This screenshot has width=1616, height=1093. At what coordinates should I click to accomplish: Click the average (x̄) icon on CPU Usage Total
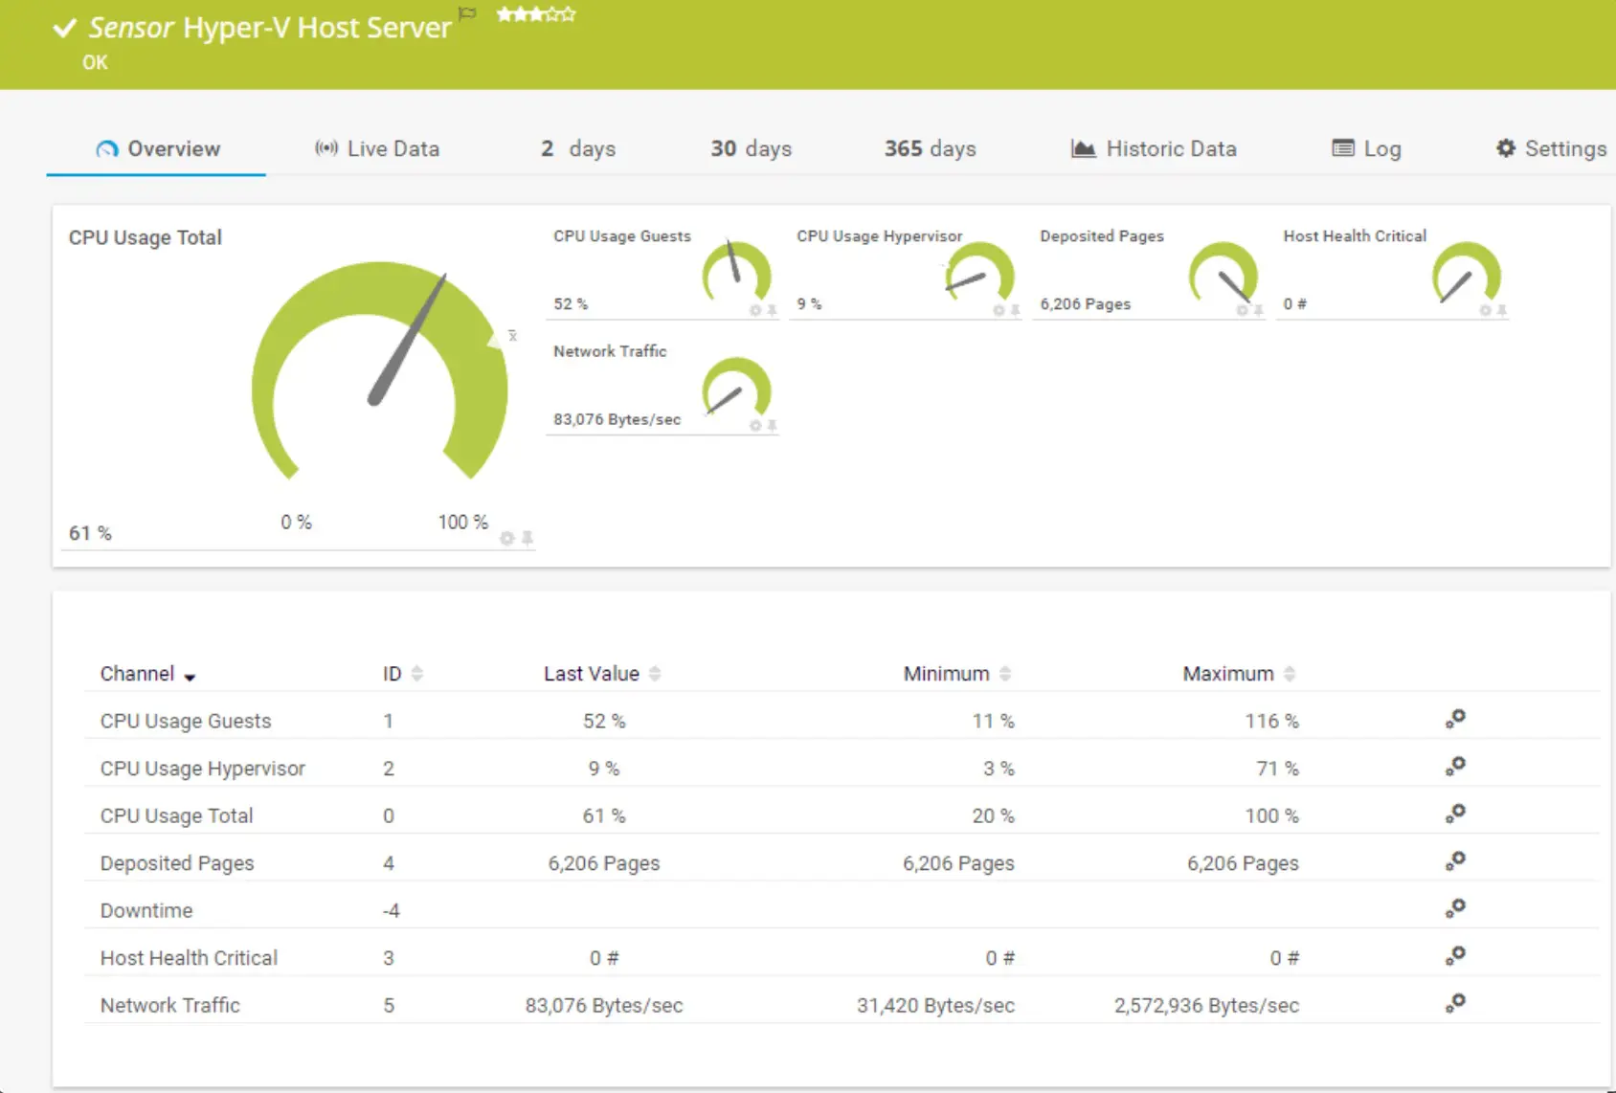[x=513, y=336]
